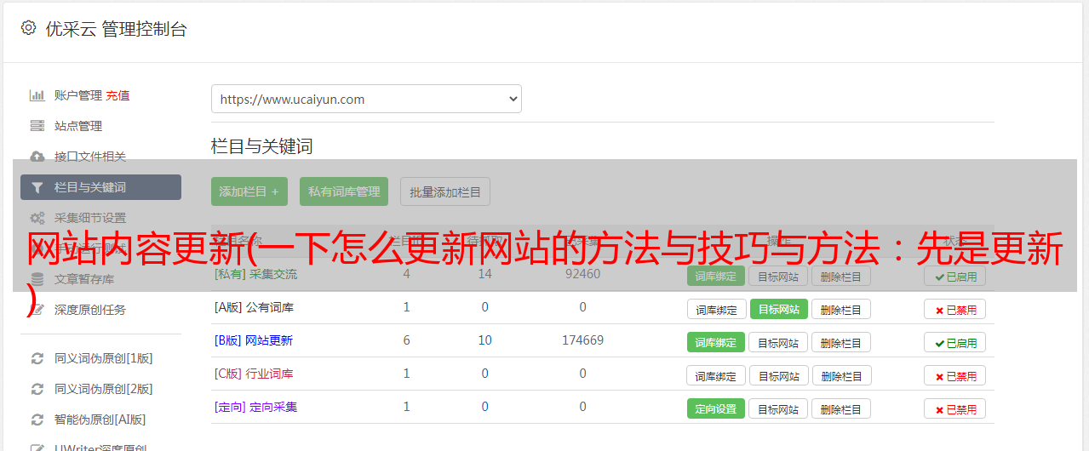Open 深度原创任务 in the sidebar
Image resolution: width=1089 pixels, height=451 pixels.
(90, 310)
